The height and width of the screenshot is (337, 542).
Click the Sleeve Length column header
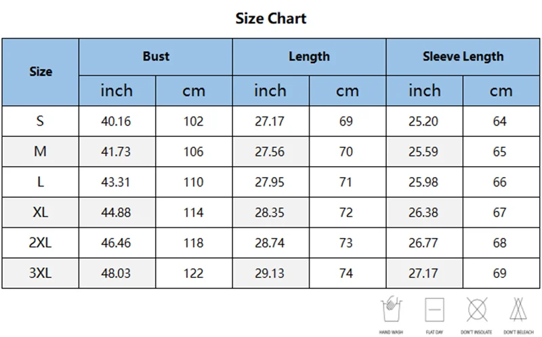click(x=463, y=57)
